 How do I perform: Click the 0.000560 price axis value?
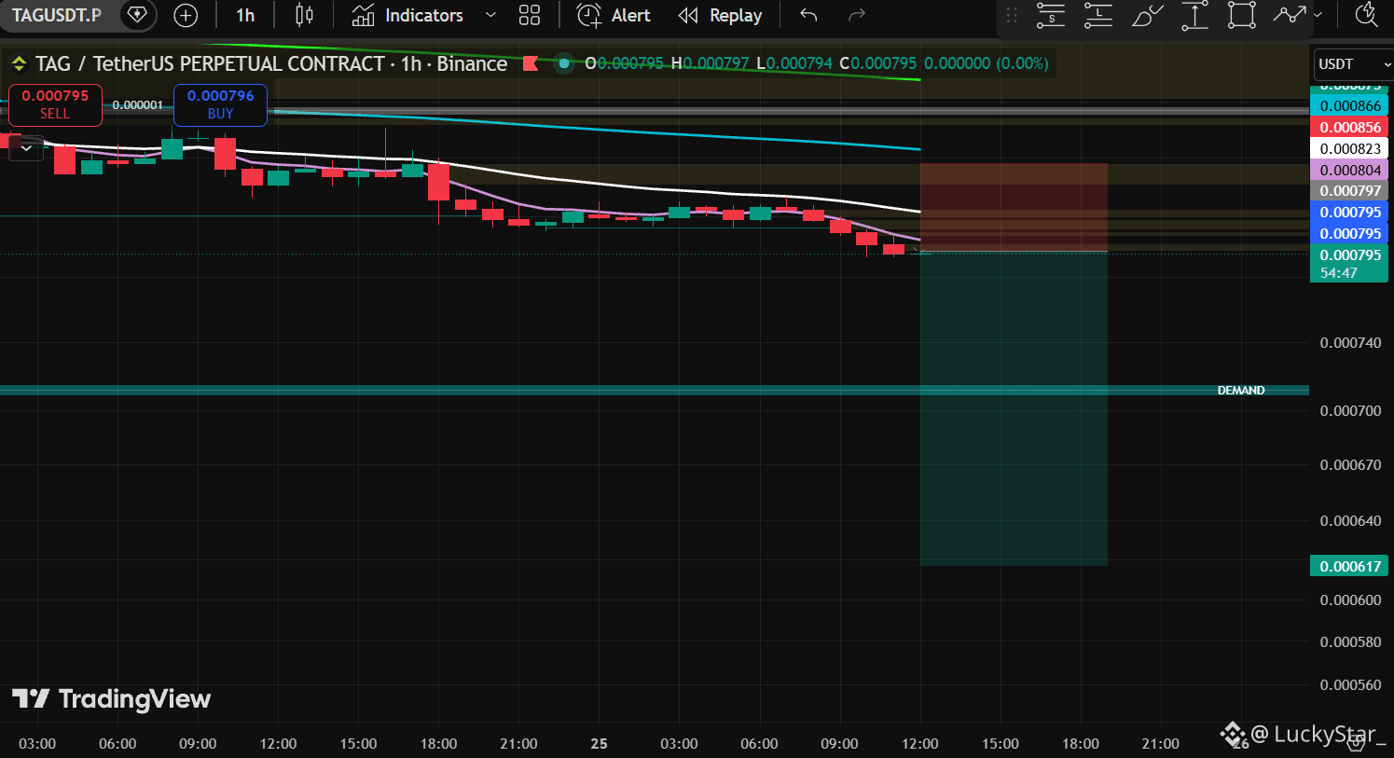(x=1350, y=684)
